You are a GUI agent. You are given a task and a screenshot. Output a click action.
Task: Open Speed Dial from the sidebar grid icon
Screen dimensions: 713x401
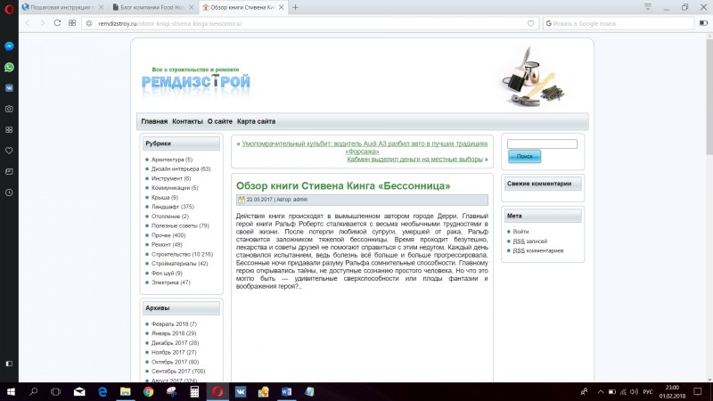coord(9,130)
